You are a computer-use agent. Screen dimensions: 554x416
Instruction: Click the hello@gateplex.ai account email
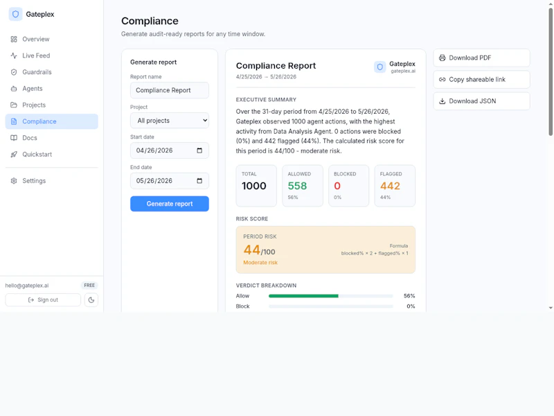[27, 286]
